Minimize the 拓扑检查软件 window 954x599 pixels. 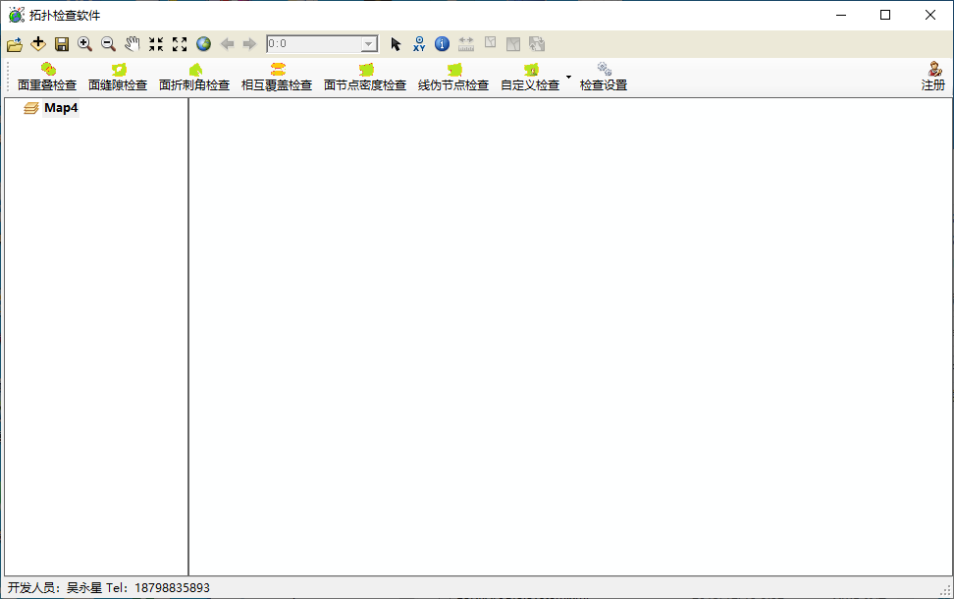(x=841, y=15)
